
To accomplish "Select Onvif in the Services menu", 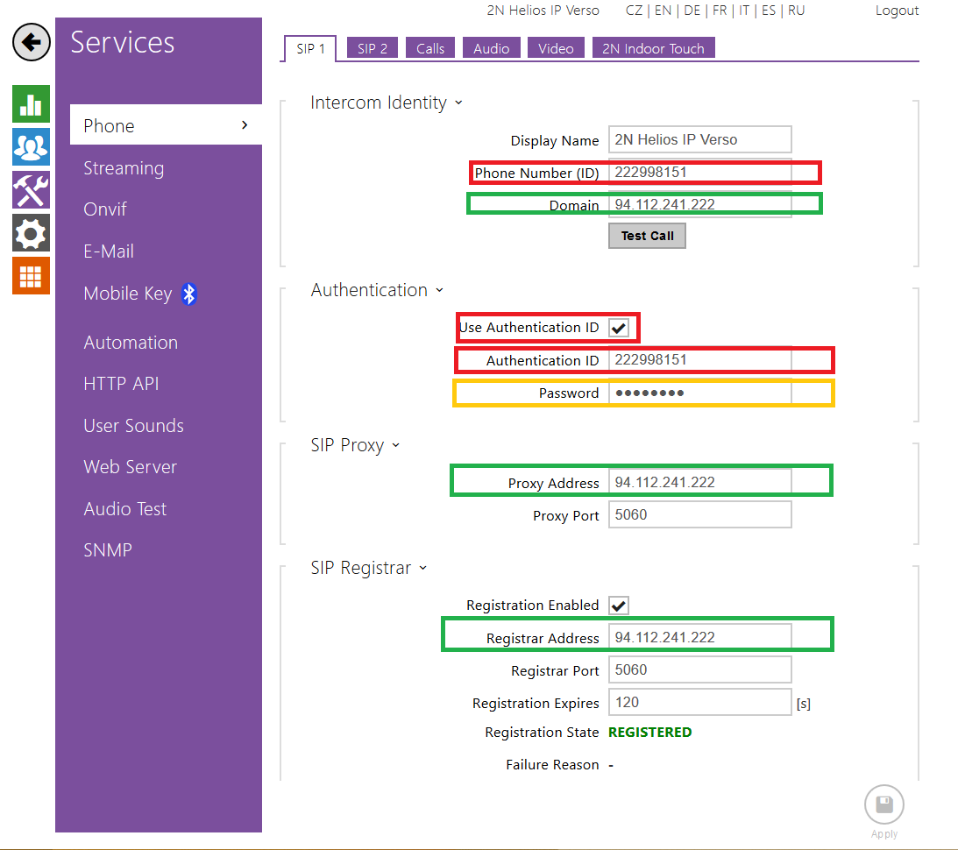I will click(105, 209).
